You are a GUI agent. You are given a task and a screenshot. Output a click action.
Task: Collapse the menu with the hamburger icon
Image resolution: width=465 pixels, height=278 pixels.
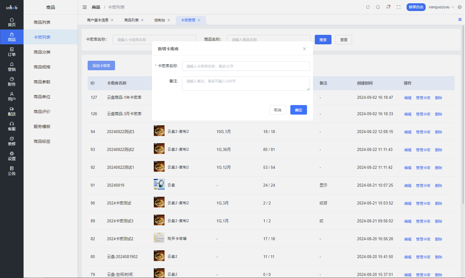[85, 7]
